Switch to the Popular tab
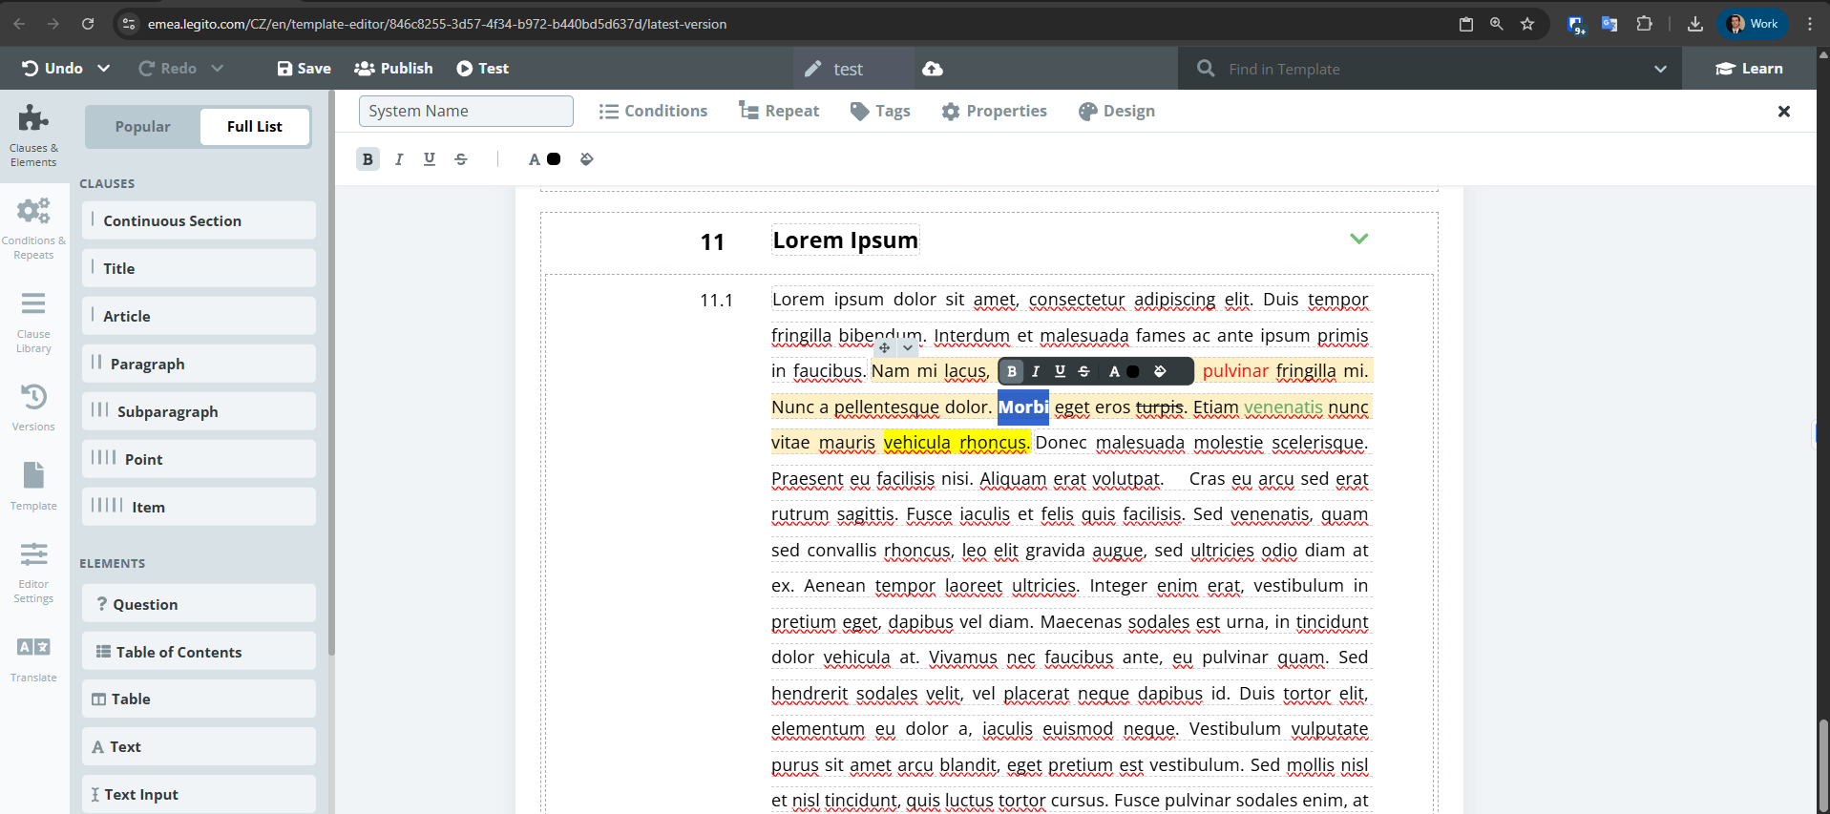Image resolution: width=1830 pixels, height=814 pixels. pos(142,127)
